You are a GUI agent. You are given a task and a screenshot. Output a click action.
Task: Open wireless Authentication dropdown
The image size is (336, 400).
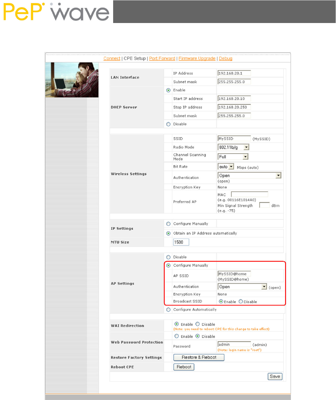click(250, 175)
